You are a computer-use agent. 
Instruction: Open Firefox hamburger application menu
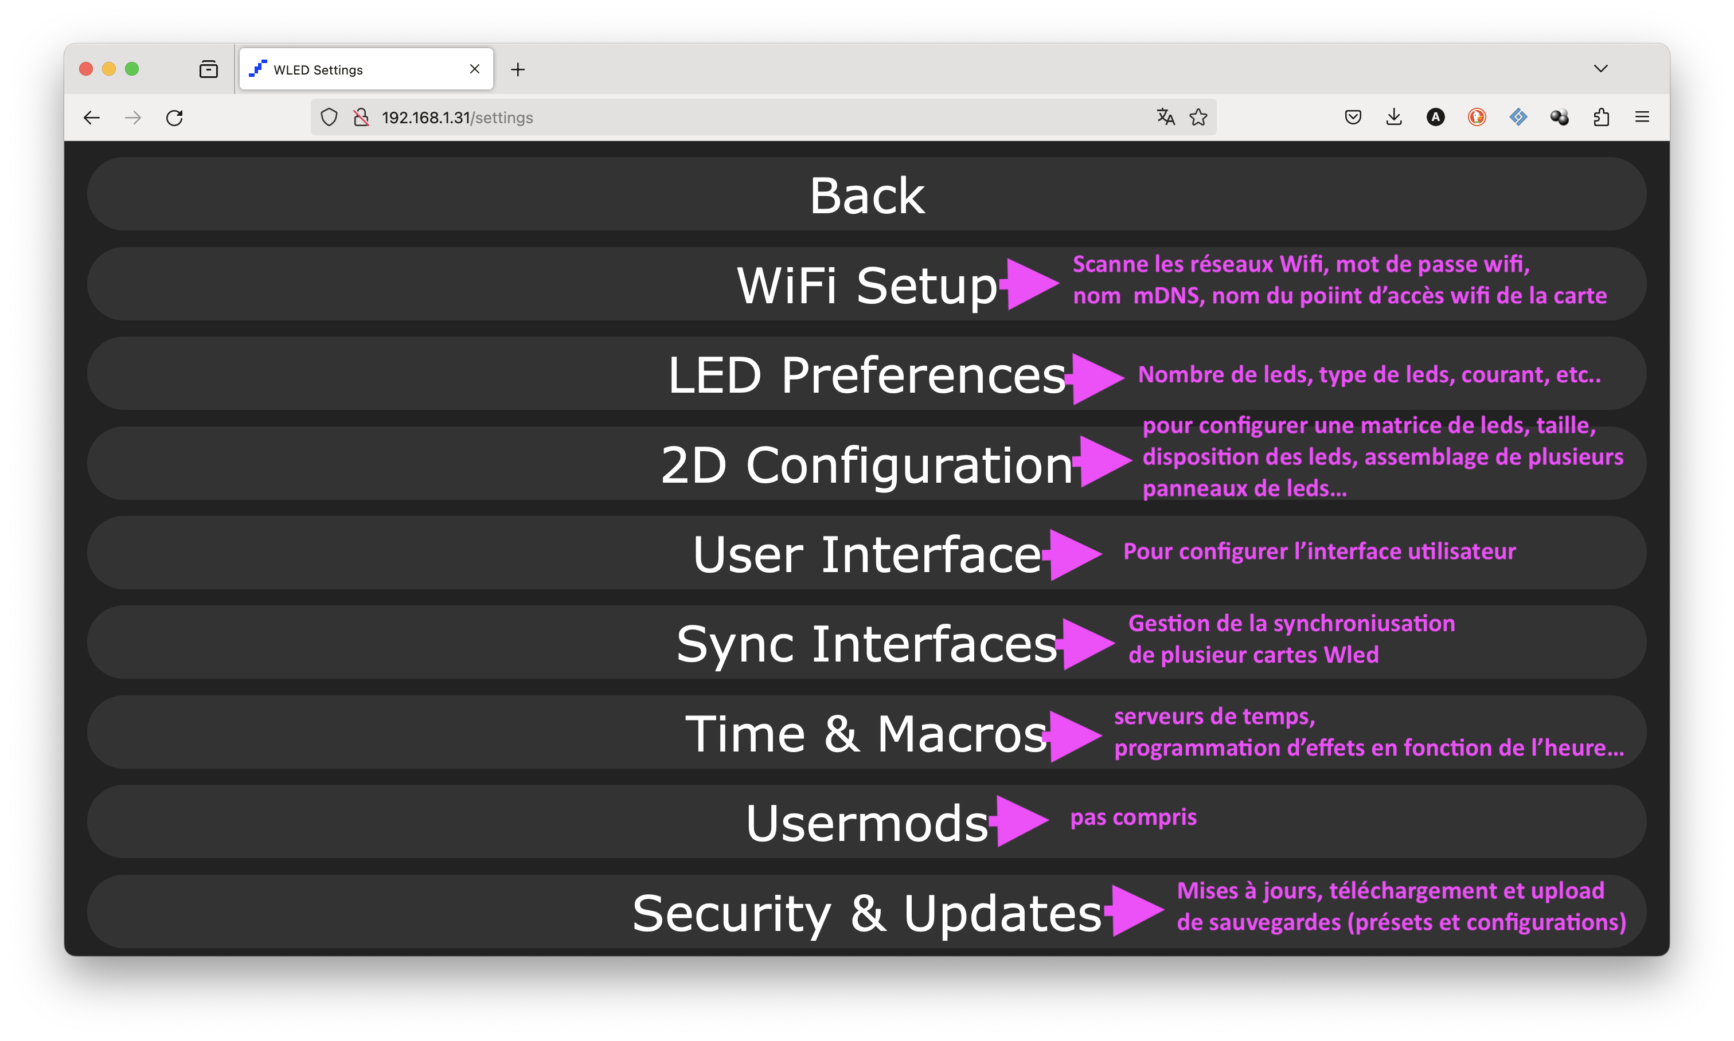(x=1642, y=117)
